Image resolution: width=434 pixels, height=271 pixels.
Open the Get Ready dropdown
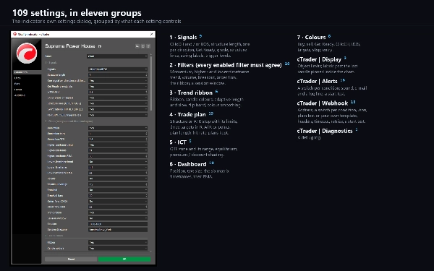pos(118,86)
